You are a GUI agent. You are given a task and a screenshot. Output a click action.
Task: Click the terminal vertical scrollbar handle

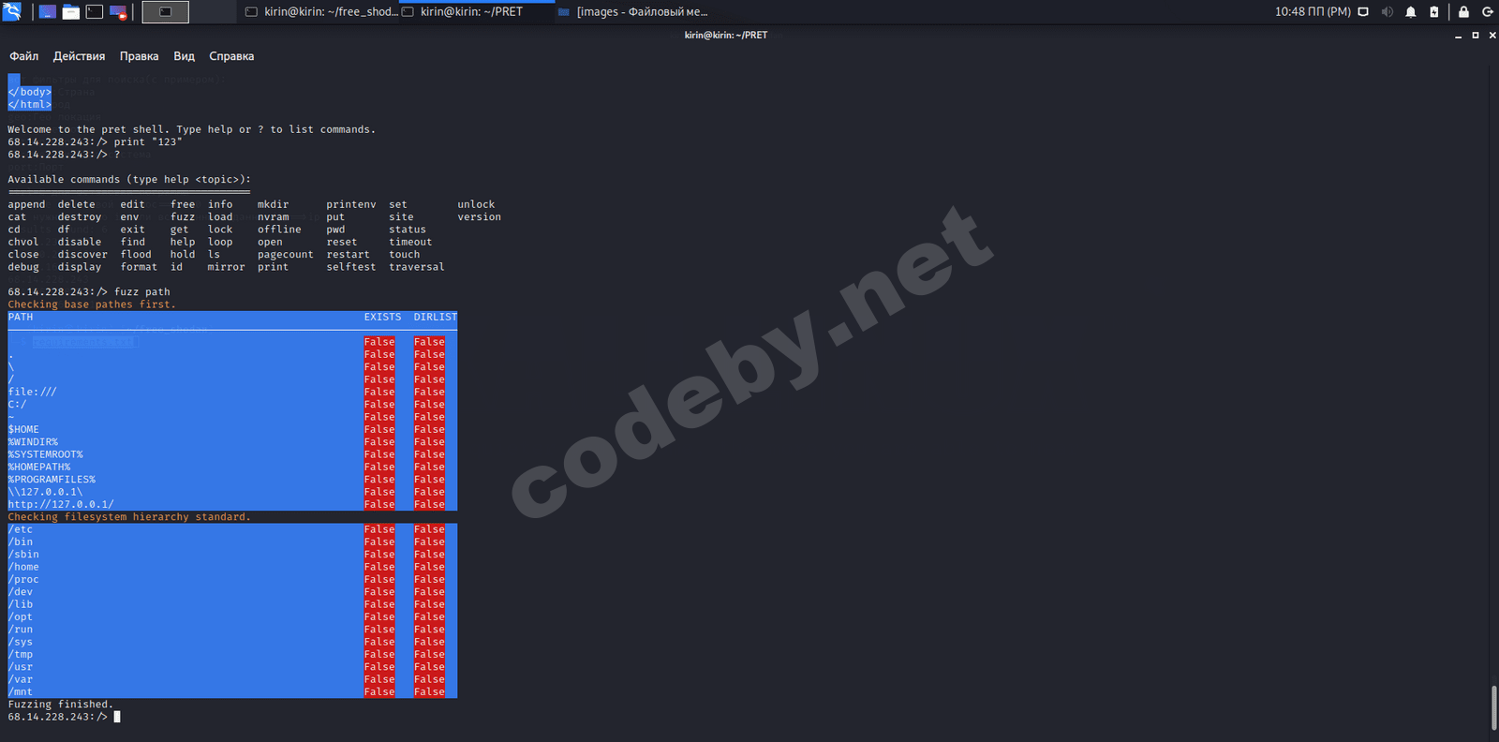(x=1493, y=707)
